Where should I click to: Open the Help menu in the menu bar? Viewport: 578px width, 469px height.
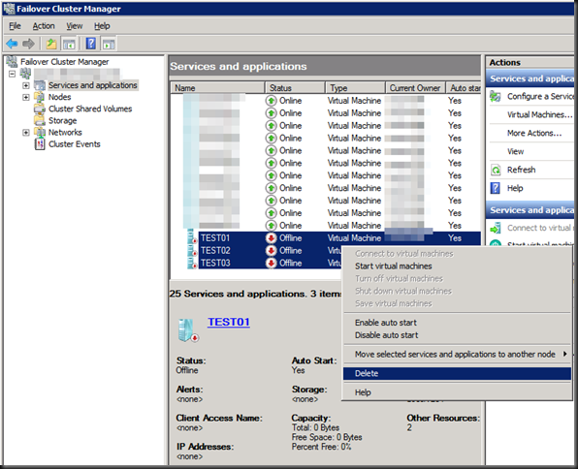102,26
